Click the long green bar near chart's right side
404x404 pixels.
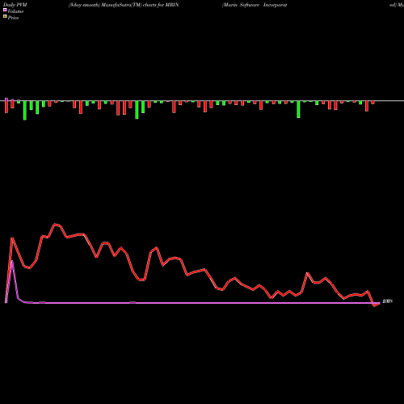point(298,109)
